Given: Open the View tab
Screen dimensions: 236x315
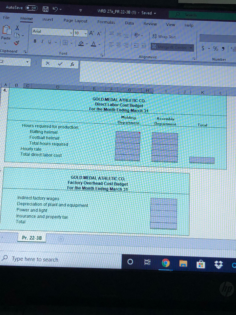Looking at the screenshot, I should tap(171, 25).
